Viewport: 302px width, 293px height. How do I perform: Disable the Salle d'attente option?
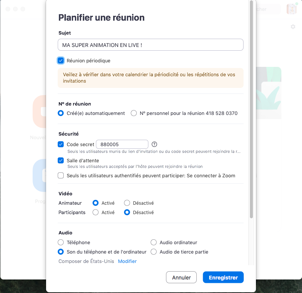61,160
